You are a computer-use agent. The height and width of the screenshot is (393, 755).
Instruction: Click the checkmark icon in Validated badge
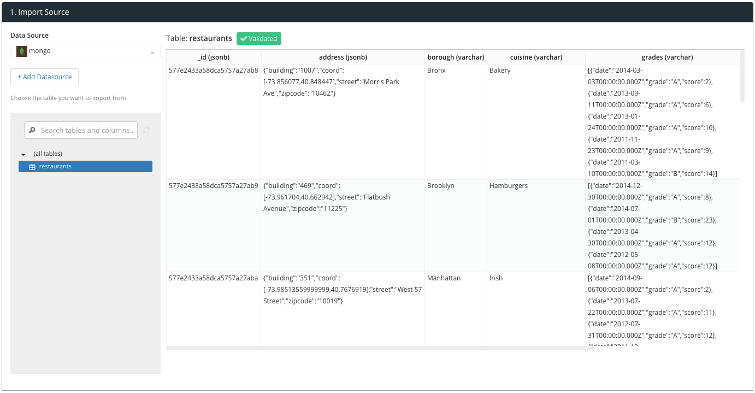tap(244, 39)
